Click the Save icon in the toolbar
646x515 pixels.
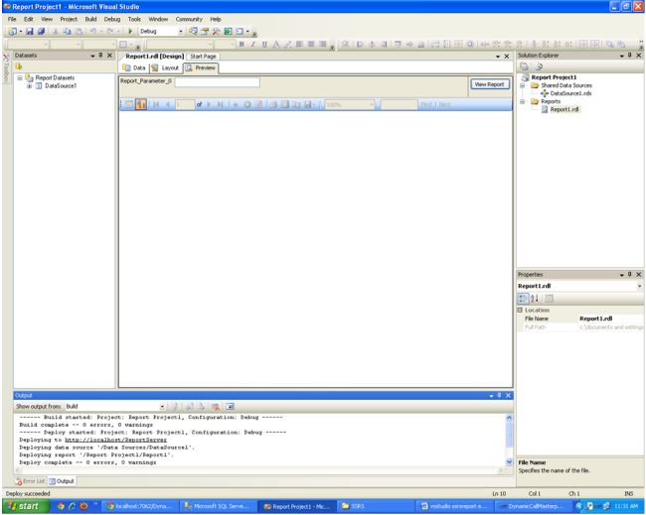(x=29, y=32)
